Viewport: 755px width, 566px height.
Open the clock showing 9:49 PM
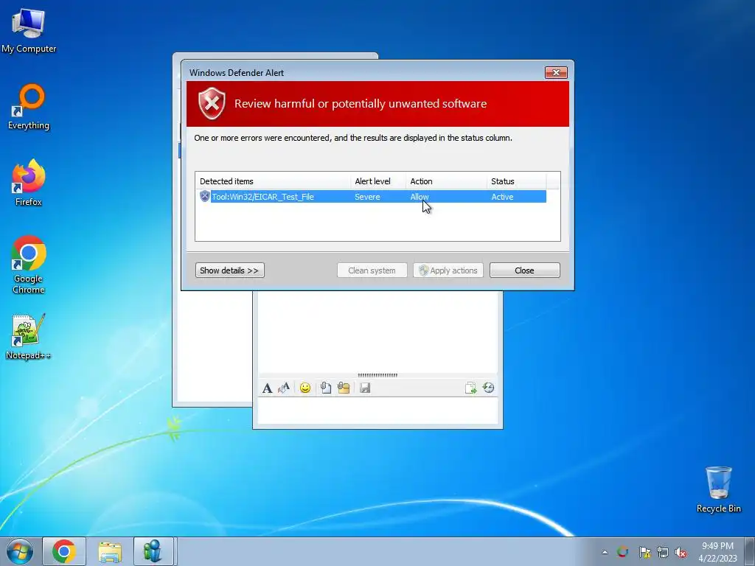717,552
